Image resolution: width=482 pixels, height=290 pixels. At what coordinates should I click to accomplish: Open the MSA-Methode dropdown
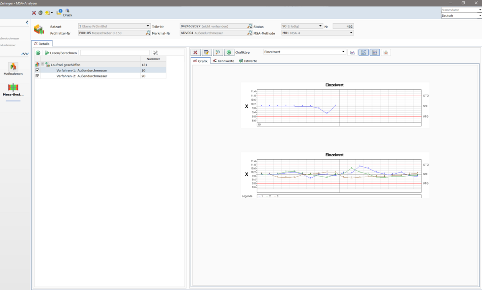[x=351, y=33]
